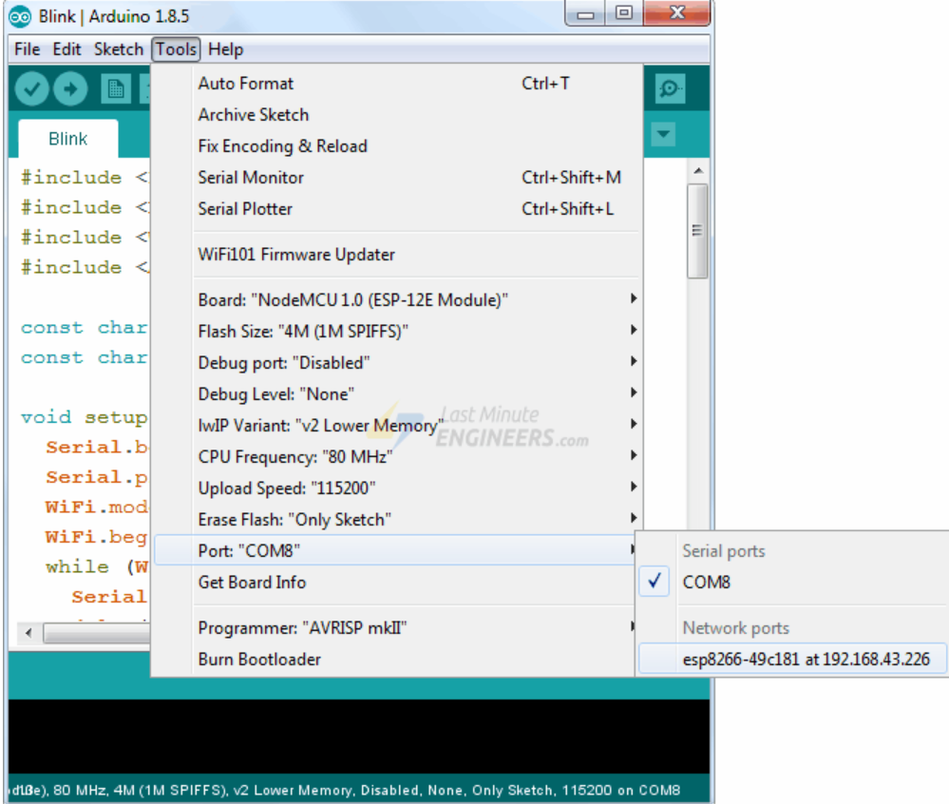
Task: Switch to the Blink sketch tab
Action: 67,139
